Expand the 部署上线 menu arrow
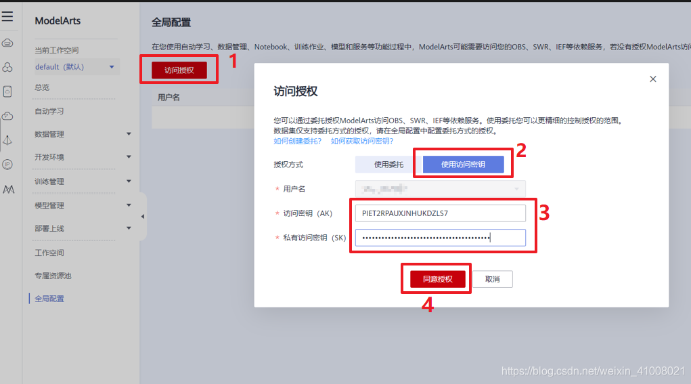 [x=129, y=228]
